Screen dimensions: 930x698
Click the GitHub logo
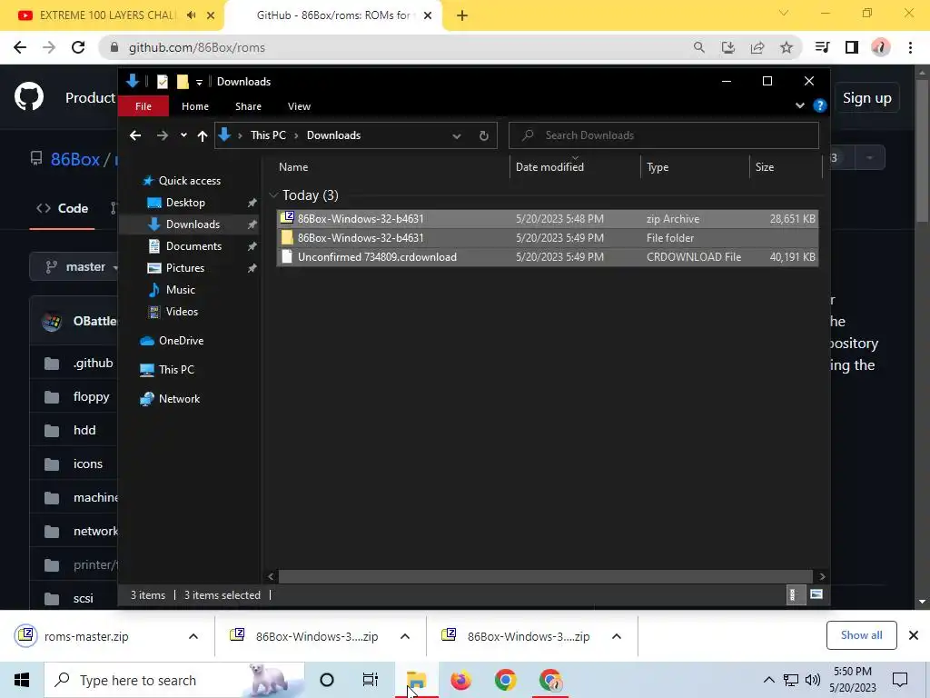pos(29,97)
